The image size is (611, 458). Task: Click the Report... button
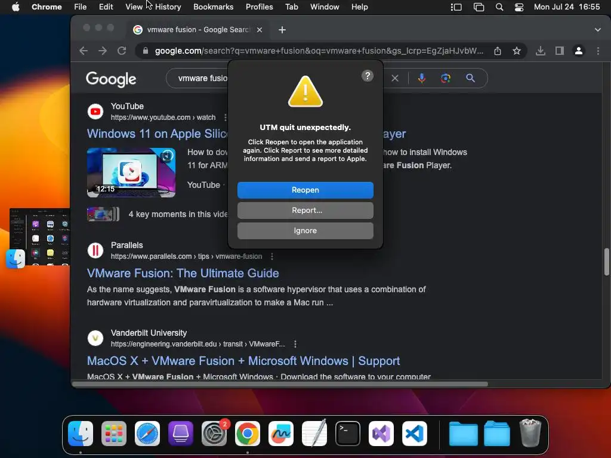(x=305, y=211)
